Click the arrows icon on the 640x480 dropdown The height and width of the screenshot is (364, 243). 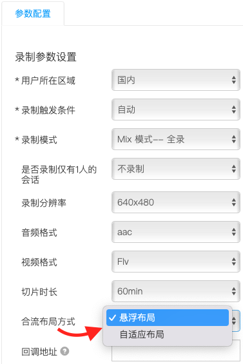tap(234, 202)
